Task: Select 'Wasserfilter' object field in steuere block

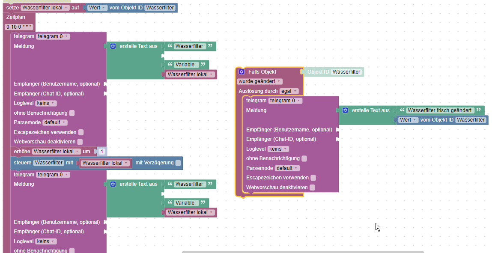Action: (x=49, y=163)
